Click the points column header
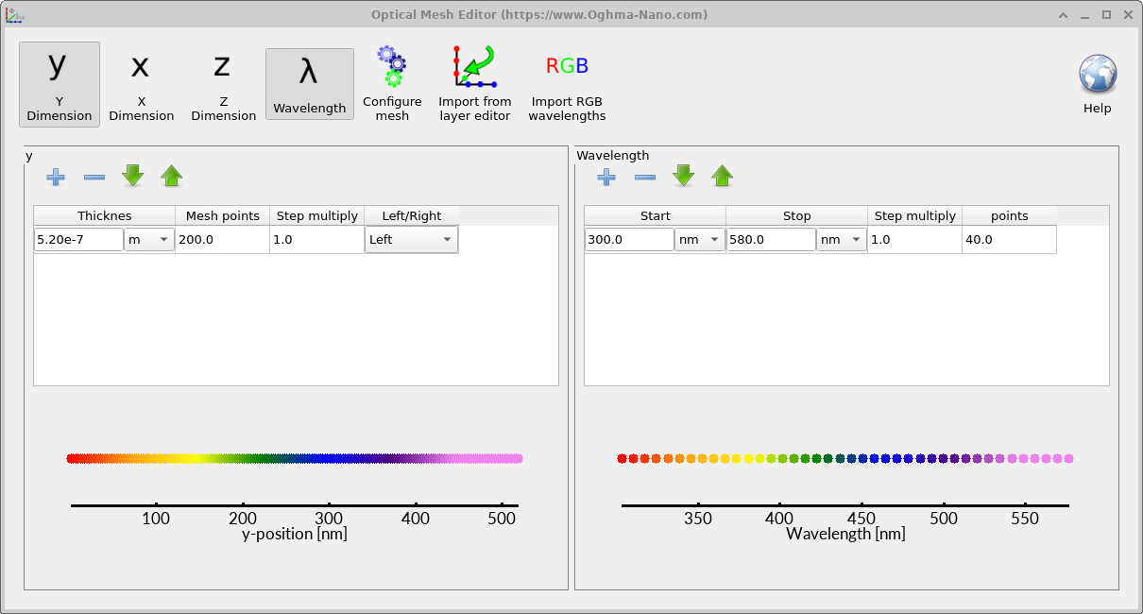 coord(1010,215)
